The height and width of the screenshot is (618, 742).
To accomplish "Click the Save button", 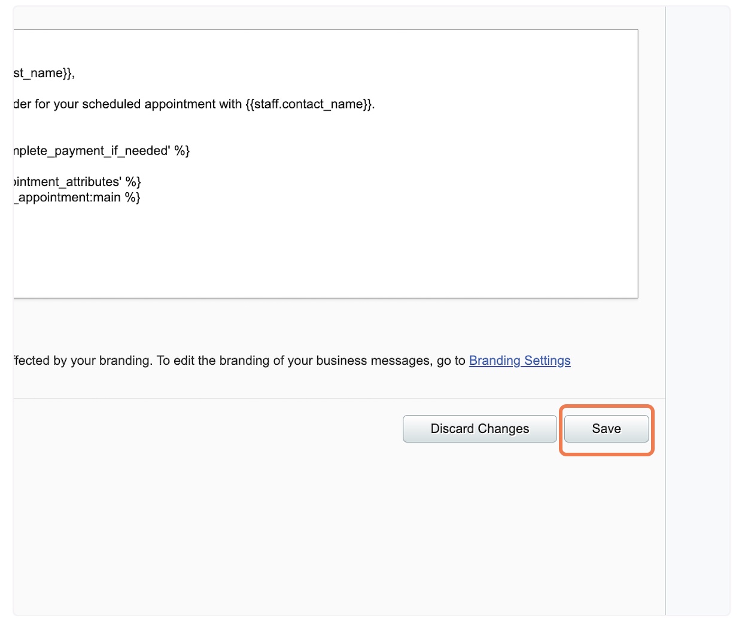I will (x=606, y=429).
